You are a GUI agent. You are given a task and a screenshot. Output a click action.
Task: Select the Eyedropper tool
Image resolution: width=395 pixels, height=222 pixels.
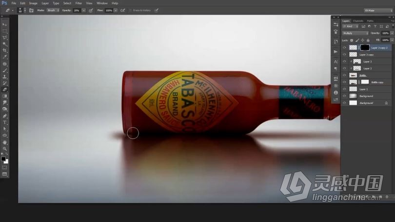point(5,57)
